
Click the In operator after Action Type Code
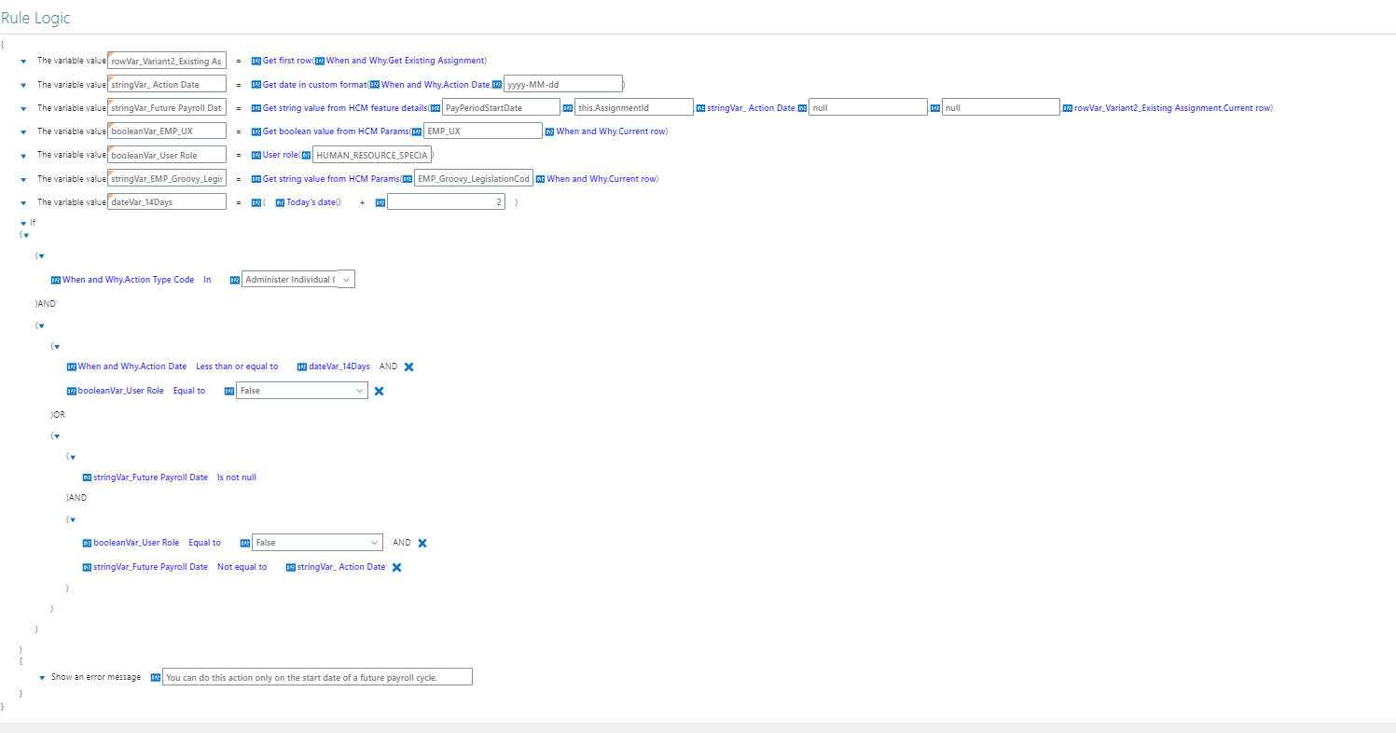(x=207, y=280)
